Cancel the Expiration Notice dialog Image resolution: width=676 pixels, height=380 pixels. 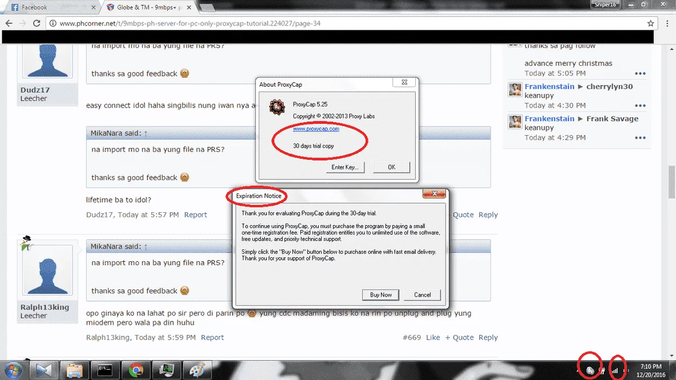(x=422, y=295)
